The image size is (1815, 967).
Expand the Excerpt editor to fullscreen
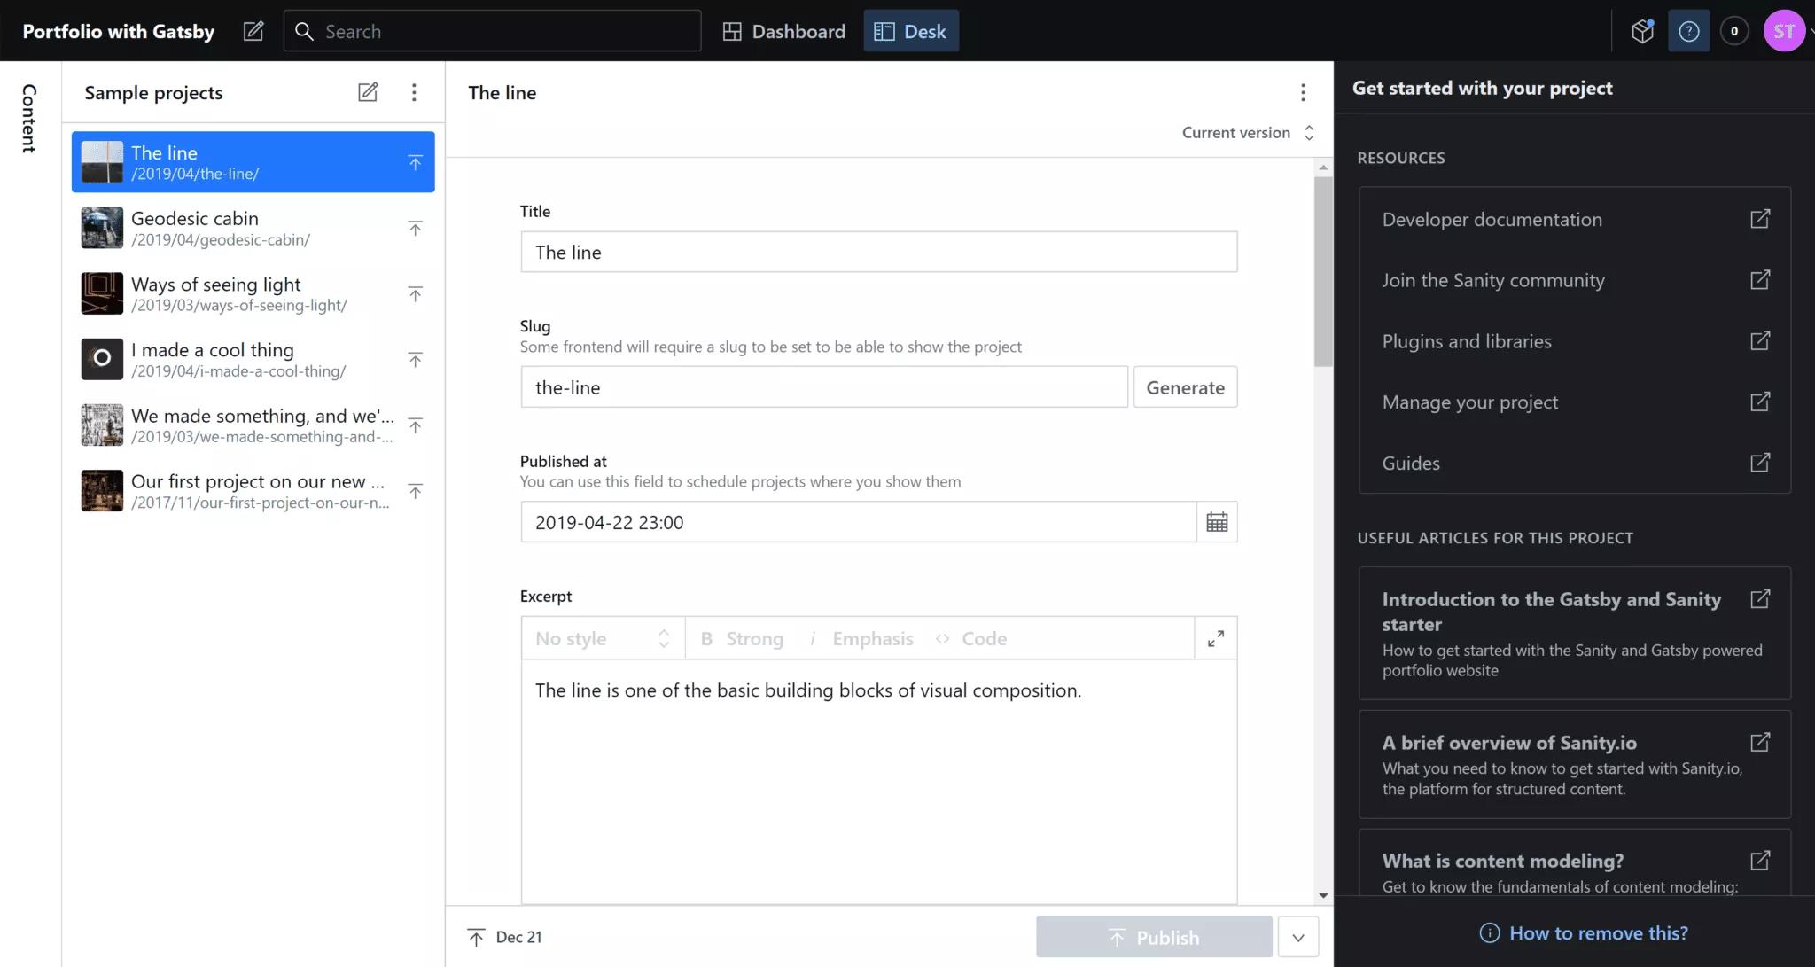click(x=1215, y=638)
